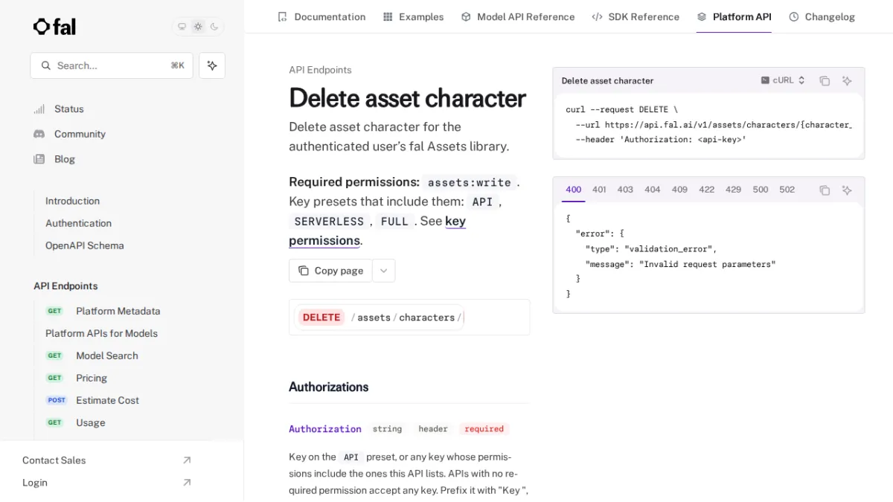This screenshot has width=893, height=502.
Task: Select the 502 response tab
Action: tap(787, 190)
